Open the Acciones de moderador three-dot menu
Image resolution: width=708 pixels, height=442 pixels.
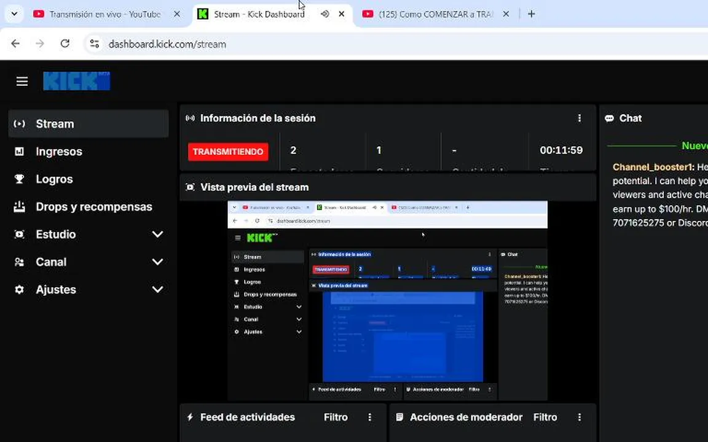click(580, 417)
